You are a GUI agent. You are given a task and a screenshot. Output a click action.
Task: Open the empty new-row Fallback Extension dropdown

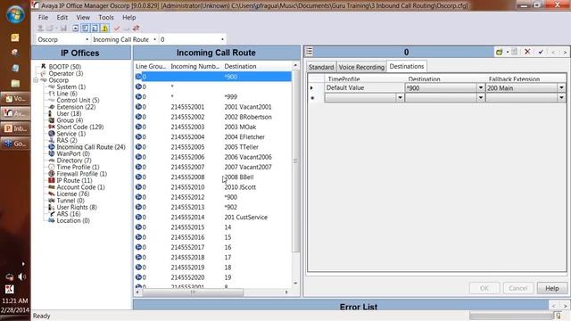(x=561, y=97)
